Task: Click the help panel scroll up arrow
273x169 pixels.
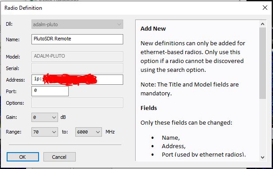Action: [x=262, y=24]
